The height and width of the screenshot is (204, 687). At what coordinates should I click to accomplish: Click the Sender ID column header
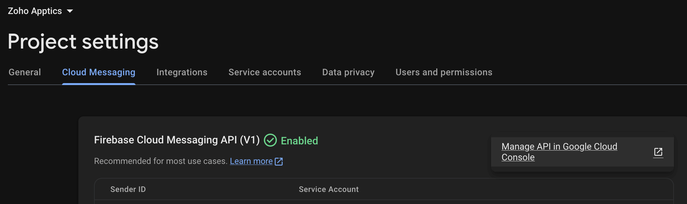tap(128, 189)
